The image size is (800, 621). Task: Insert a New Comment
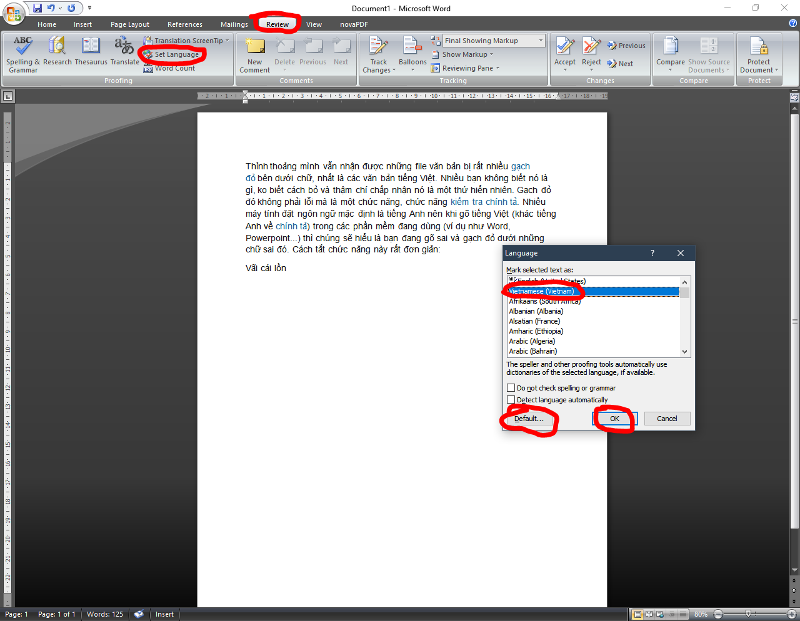(x=254, y=49)
